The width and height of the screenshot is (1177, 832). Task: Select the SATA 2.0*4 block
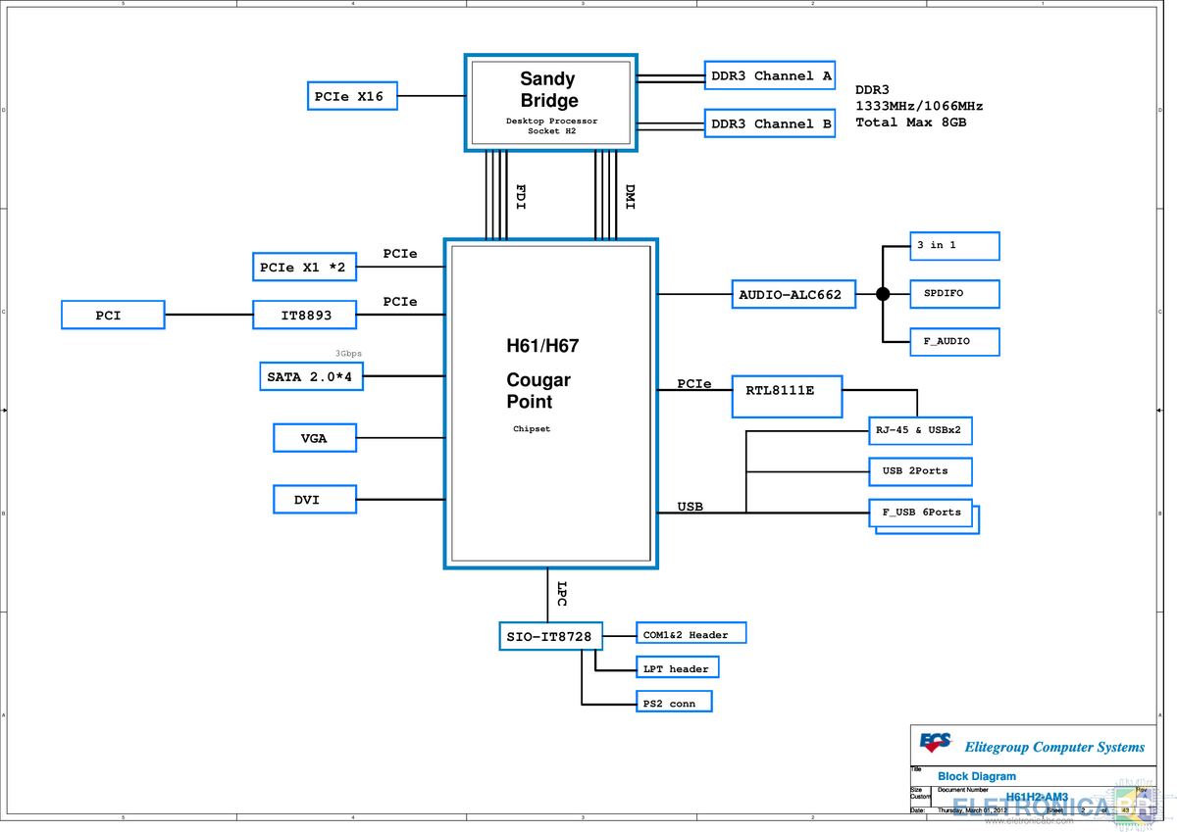(x=311, y=376)
